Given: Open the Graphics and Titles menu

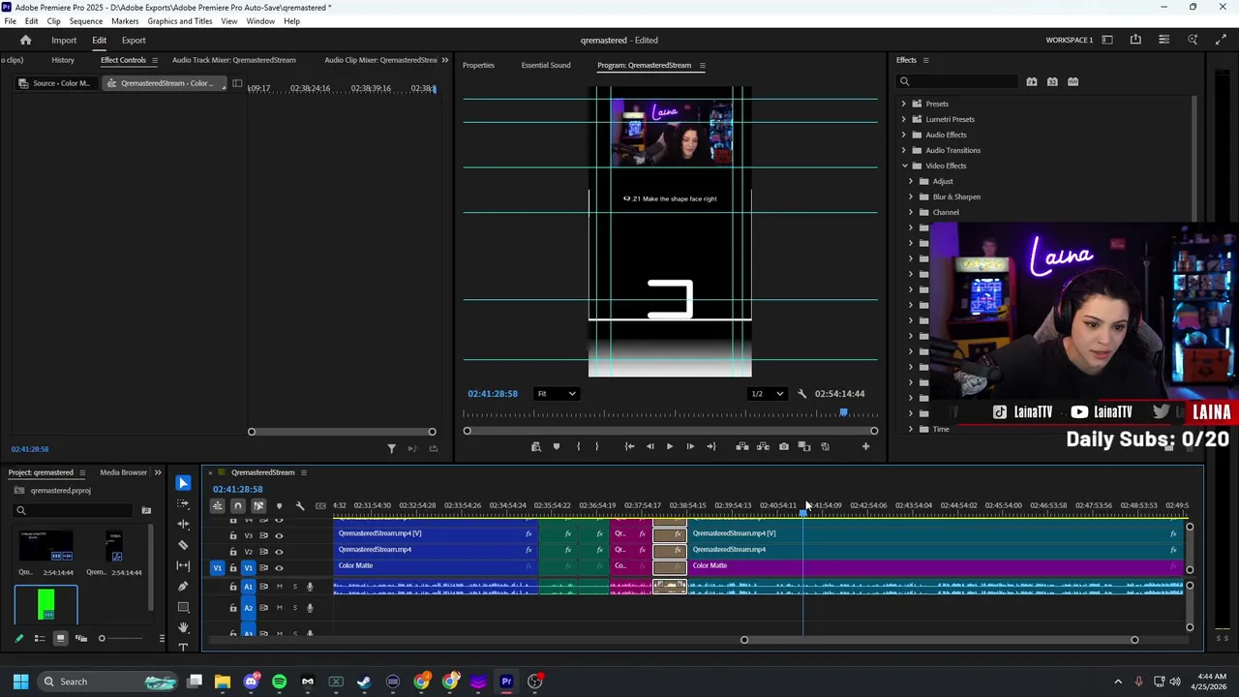Looking at the screenshot, I should point(180,21).
